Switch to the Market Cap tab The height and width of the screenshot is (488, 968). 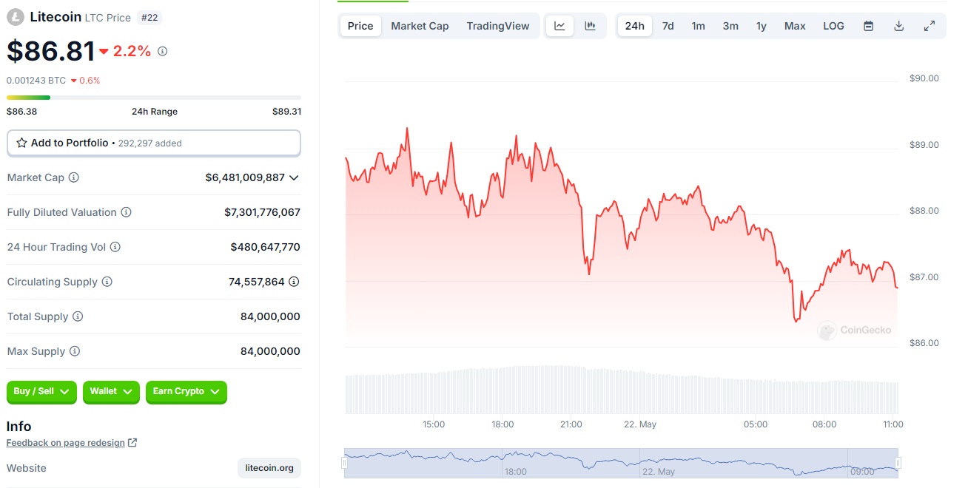420,26
